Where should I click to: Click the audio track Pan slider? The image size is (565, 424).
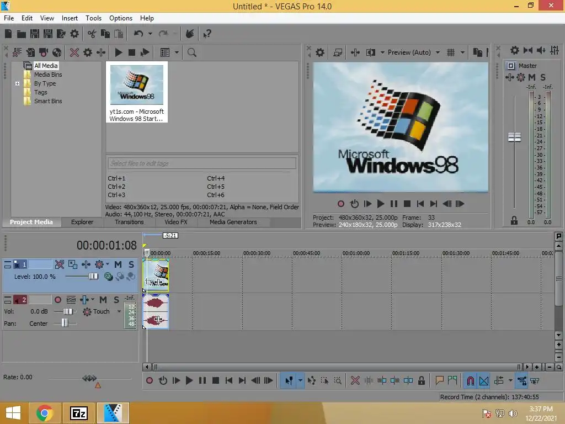pyautogui.click(x=65, y=323)
